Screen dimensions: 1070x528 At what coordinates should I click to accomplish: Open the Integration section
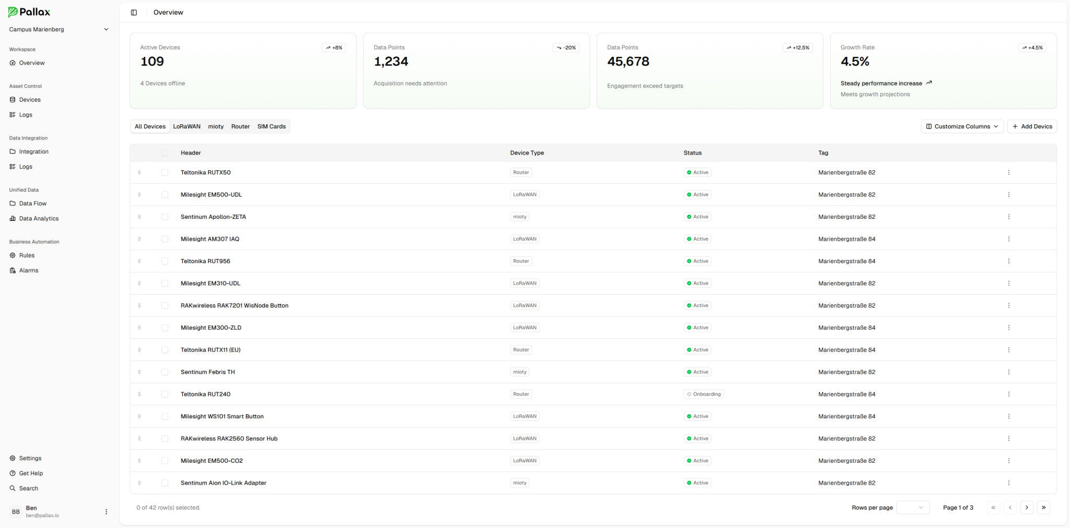coord(34,151)
